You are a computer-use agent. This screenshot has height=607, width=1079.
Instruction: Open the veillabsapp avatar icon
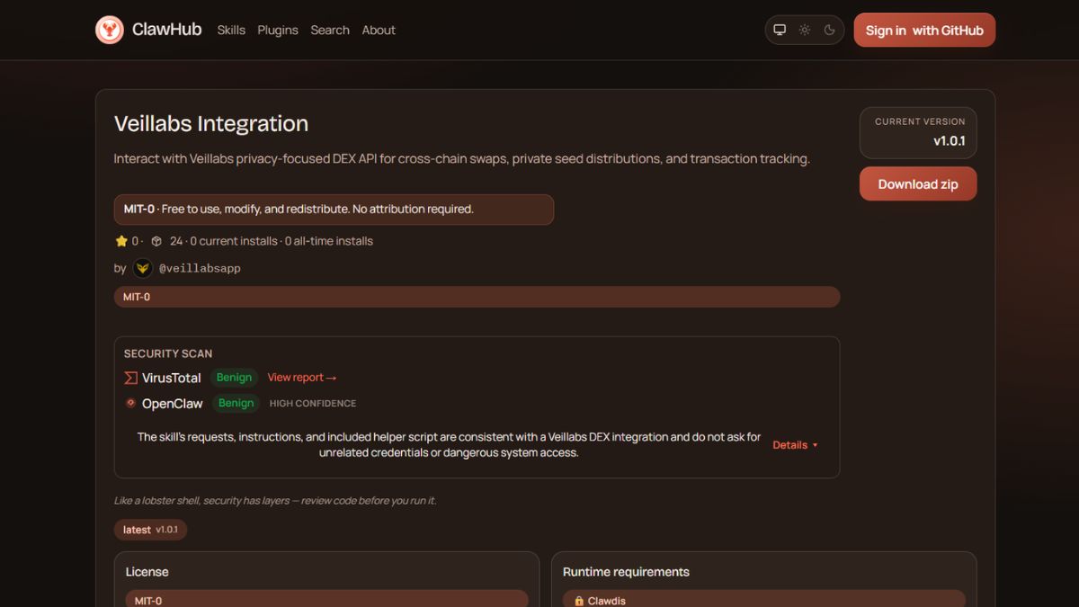[x=143, y=268]
